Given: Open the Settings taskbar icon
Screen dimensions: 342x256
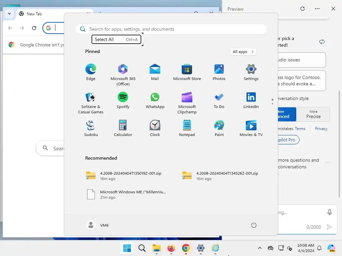Looking at the screenshot, I should click(201, 248).
